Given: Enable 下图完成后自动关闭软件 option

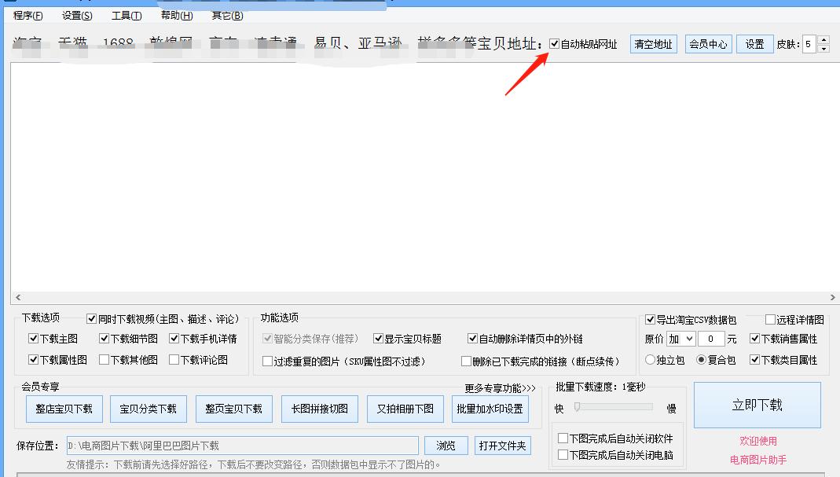Looking at the screenshot, I should click(564, 438).
